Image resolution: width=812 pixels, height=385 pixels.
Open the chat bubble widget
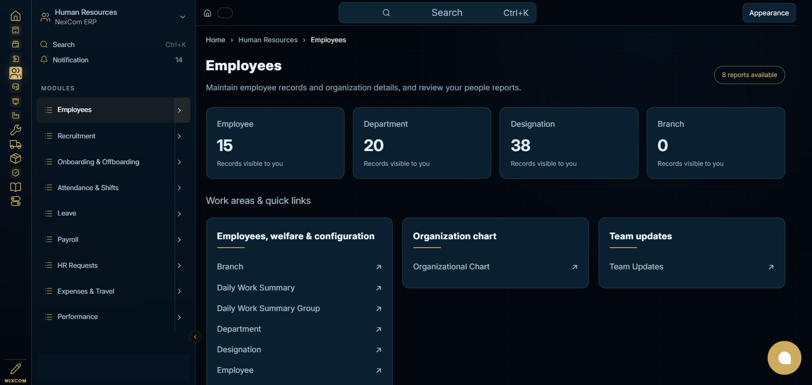point(785,358)
